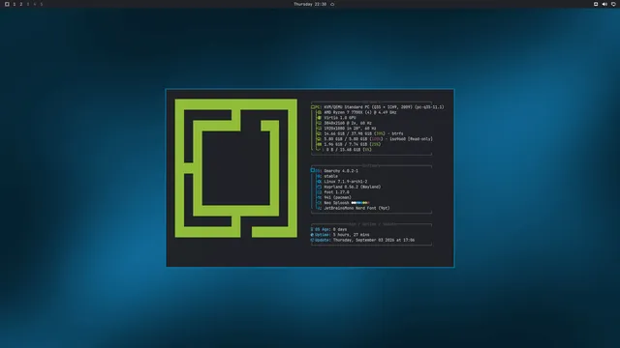Click the disk icon beside btrfs line

(x=319, y=133)
